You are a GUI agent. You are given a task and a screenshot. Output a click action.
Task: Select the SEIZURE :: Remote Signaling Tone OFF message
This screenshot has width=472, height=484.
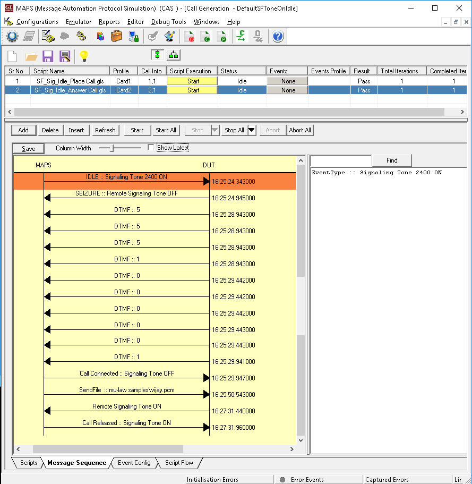(x=127, y=193)
